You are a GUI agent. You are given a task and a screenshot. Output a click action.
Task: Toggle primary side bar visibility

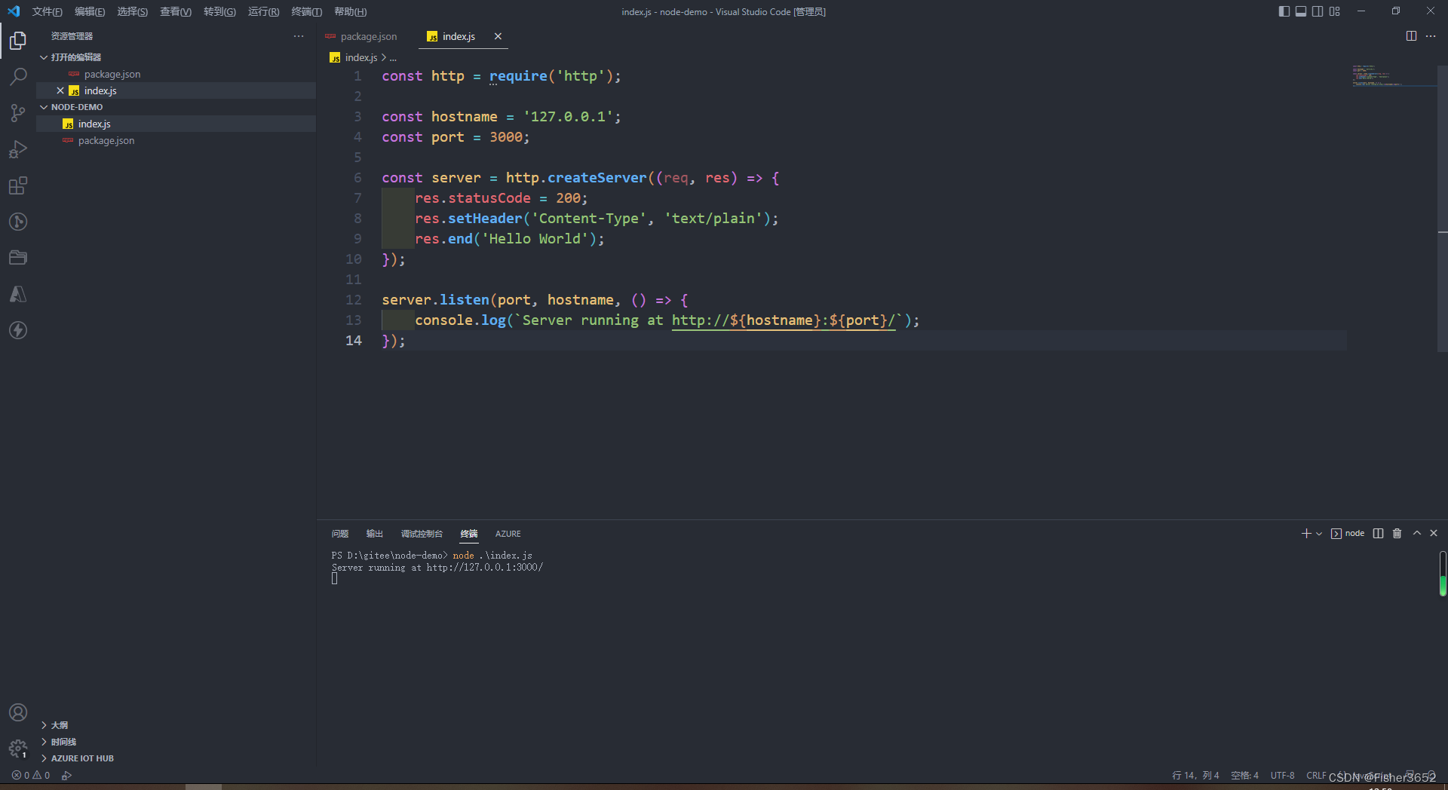pyautogui.click(x=1284, y=11)
